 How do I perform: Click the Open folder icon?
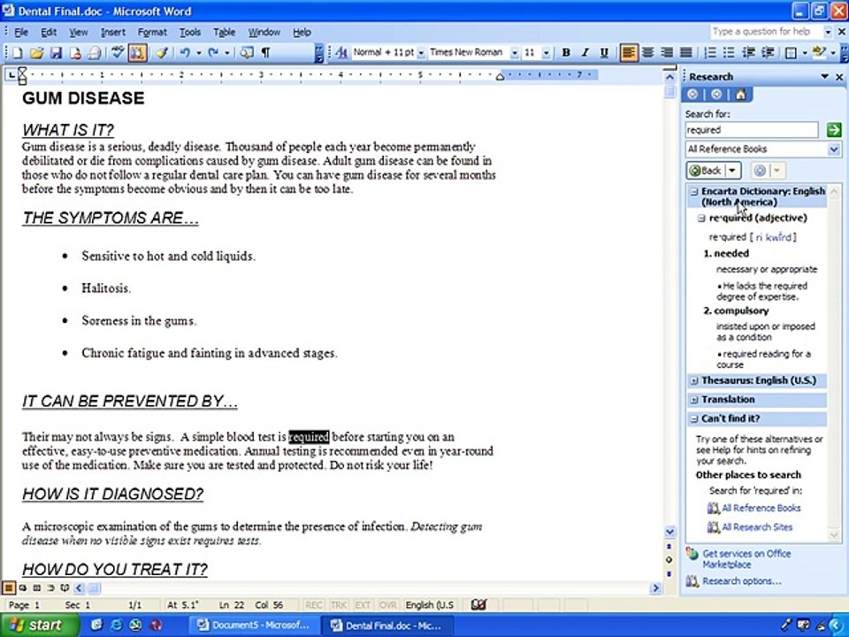[36, 52]
